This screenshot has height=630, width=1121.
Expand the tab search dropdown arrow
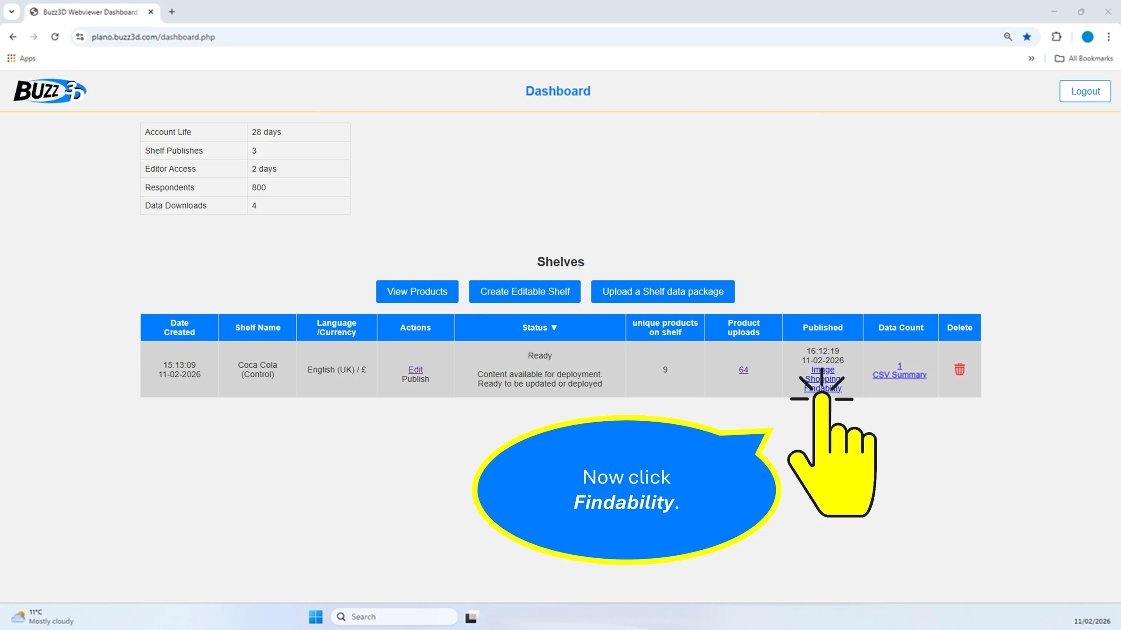(x=12, y=12)
